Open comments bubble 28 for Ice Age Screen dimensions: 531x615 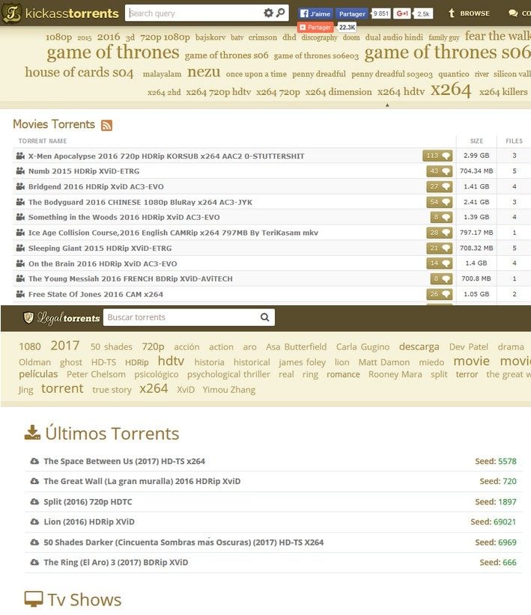(440, 233)
